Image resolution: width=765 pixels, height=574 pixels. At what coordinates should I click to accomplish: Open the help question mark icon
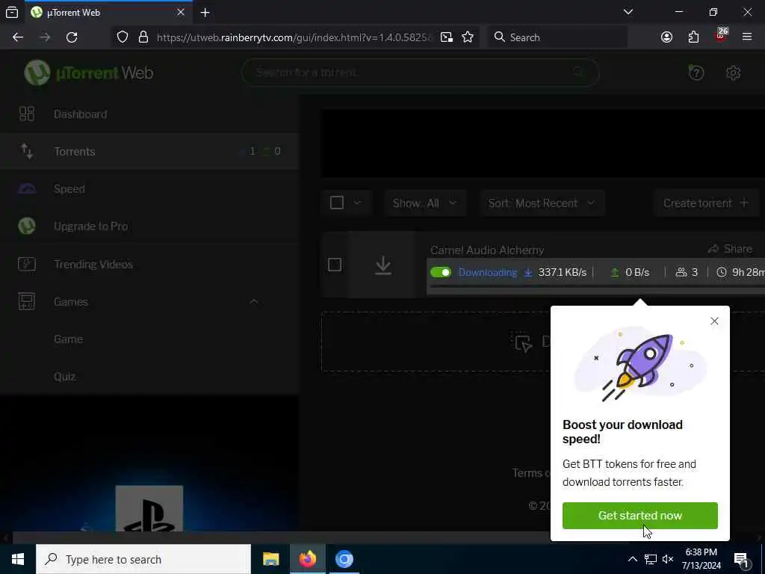tap(696, 72)
